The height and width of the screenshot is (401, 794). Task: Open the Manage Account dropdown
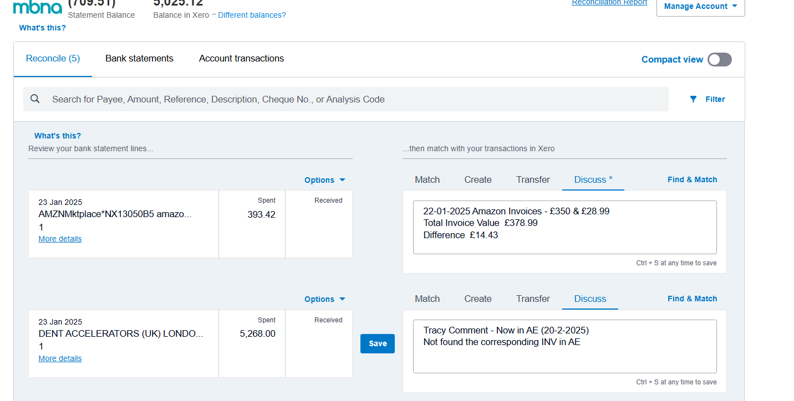[x=700, y=7]
